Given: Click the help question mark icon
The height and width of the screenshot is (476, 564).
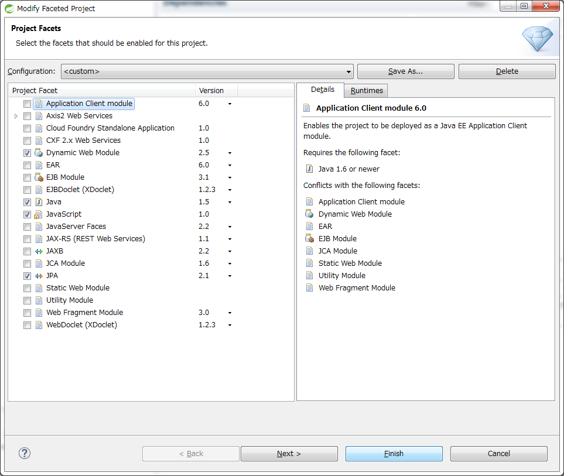Looking at the screenshot, I should coord(25,453).
